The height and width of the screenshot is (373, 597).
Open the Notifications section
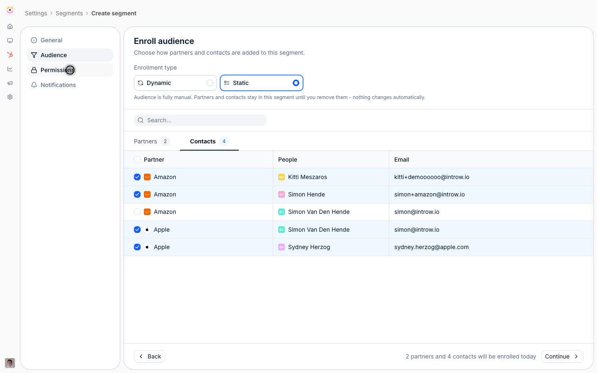(70, 85)
